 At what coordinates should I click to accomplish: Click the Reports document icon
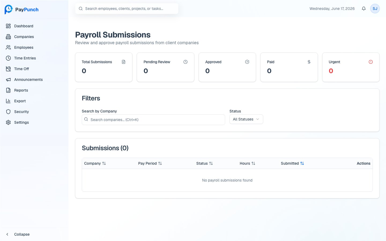8,90
